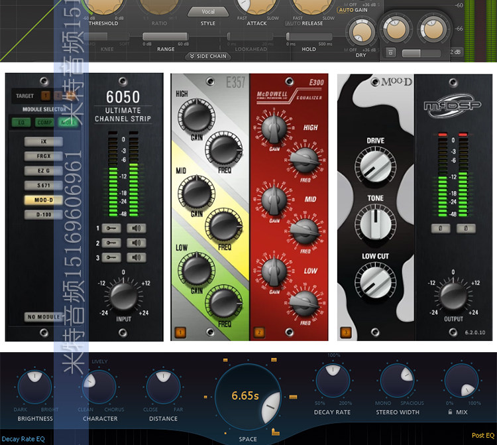Screen dimensions: 497x445
Task: Click the speaker icon for slot 1
Action: pos(137,228)
